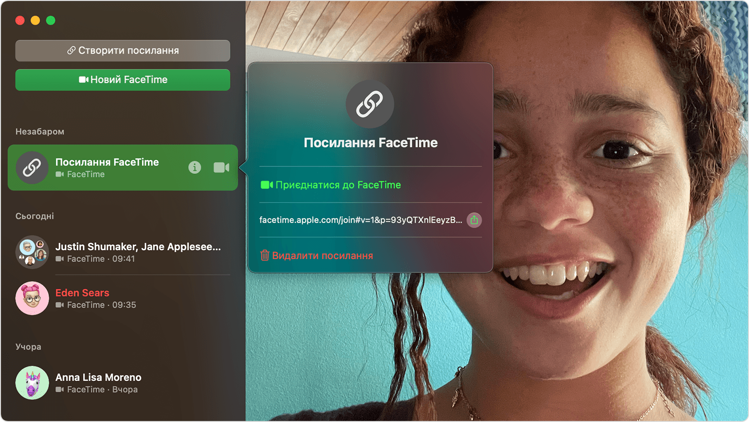Click the large chain-link icon in popover
The image size is (749, 422).
370,104
